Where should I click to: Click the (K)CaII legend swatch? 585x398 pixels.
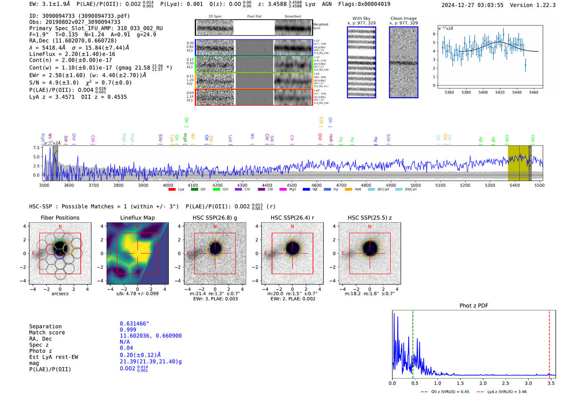coord(371,190)
